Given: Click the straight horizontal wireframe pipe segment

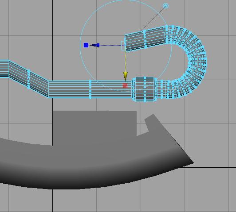Looking at the screenshot, I should pyautogui.click(x=90, y=89).
